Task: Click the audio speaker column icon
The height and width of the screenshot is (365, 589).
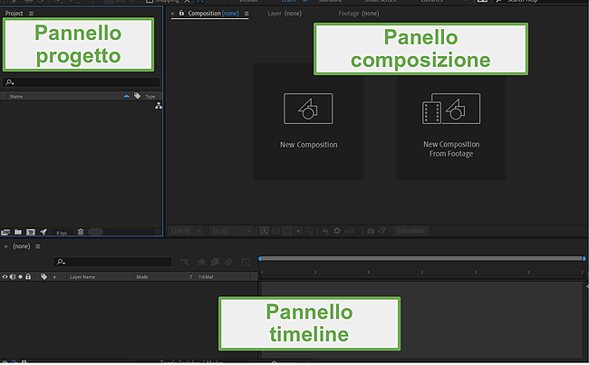Action: click(x=13, y=277)
